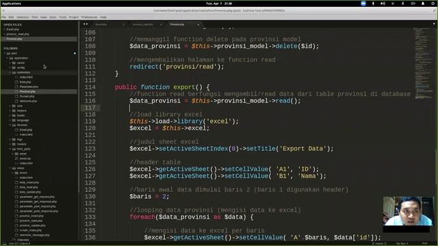This screenshot has height=246, width=438.
Task: Open parameter_get_request.php in views
Action: tap(37, 197)
